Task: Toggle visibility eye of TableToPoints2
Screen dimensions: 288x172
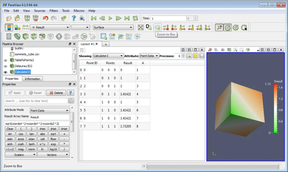Action: click(6, 60)
